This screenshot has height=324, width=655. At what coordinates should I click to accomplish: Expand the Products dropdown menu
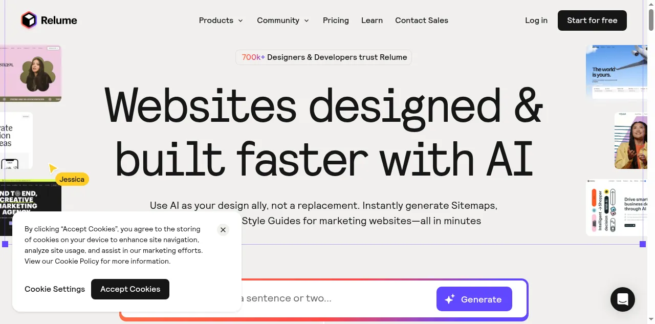[x=221, y=20]
